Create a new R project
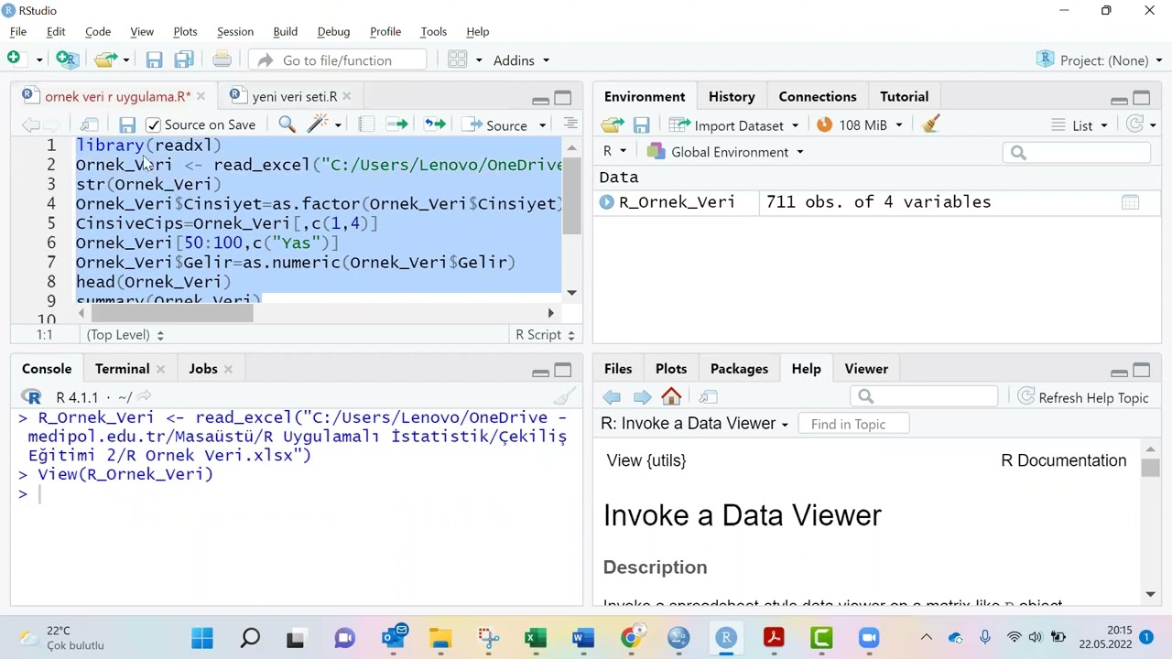The height and width of the screenshot is (659, 1172). [x=67, y=59]
